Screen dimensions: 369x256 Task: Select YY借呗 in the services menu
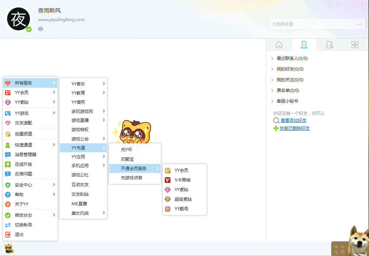tap(83, 102)
